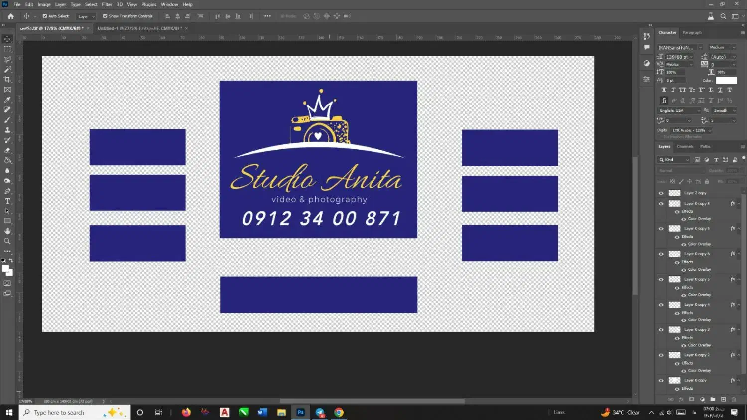This screenshot has width=747, height=420.
Task: Open the font size dropdown
Action: tap(691, 57)
